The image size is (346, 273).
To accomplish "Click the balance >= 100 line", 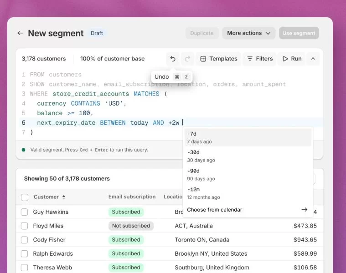I will click(x=65, y=113).
